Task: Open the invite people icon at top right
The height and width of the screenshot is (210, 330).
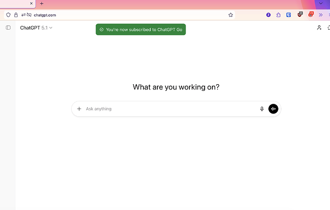Action: (319, 28)
